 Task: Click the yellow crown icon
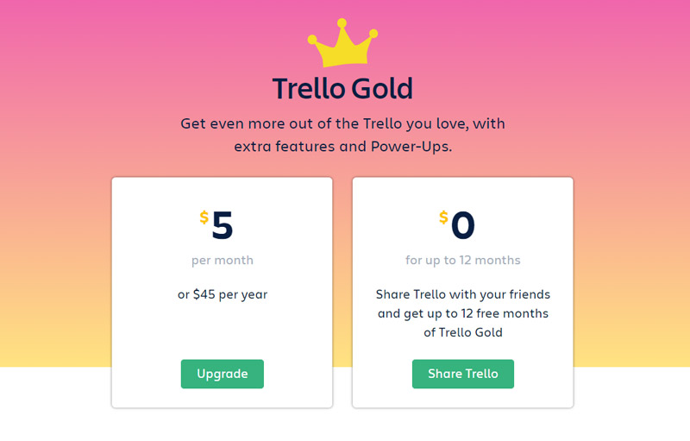pos(342,47)
